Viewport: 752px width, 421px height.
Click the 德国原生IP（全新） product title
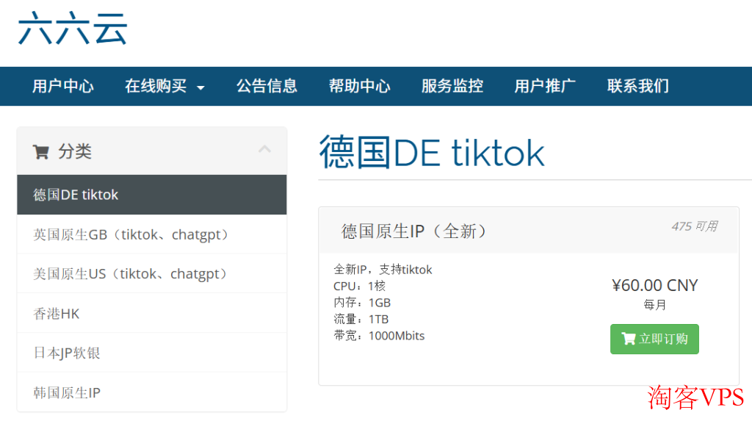point(414,231)
